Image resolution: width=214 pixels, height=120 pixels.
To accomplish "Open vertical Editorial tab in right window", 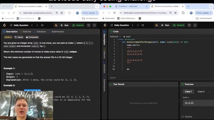I will (x=104, y=53).
